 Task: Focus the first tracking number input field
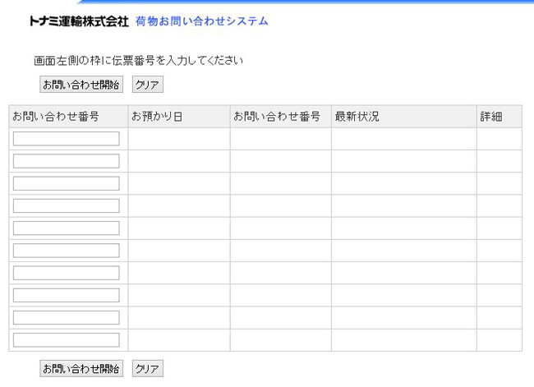[x=67, y=139]
